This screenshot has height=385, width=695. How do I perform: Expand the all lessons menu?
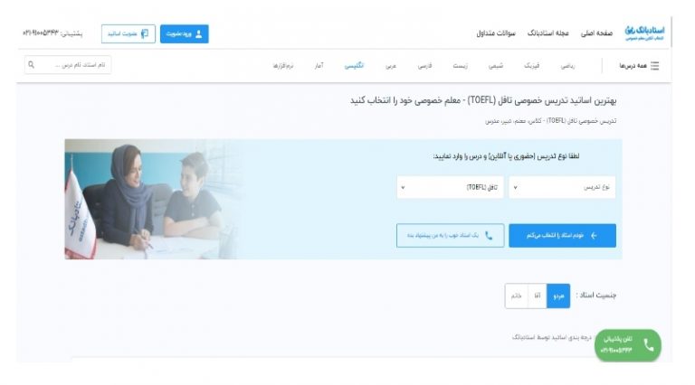[x=639, y=65]
